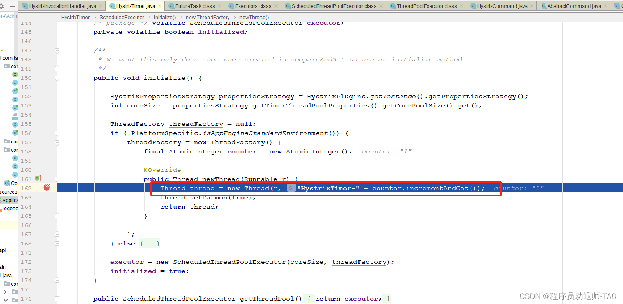623x304 pixels.
Task: Collapse the newThread method at line 161
Action: click(57, 179)
